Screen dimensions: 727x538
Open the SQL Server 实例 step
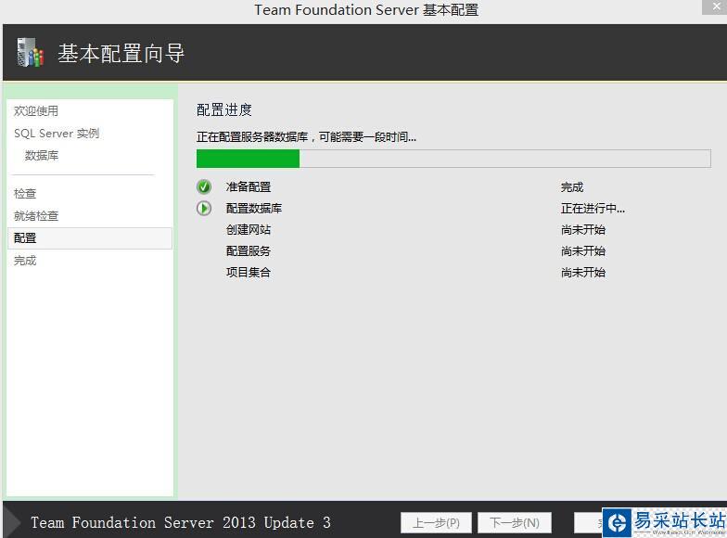pos(57,134)
